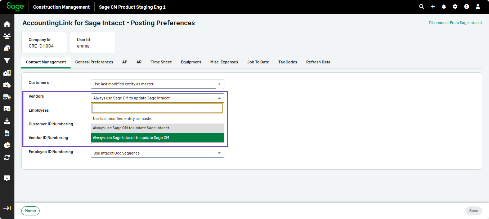The width and height of the screenshot is (489, 219).
Task: Click the Save button
Action: [x=474, y=211]
